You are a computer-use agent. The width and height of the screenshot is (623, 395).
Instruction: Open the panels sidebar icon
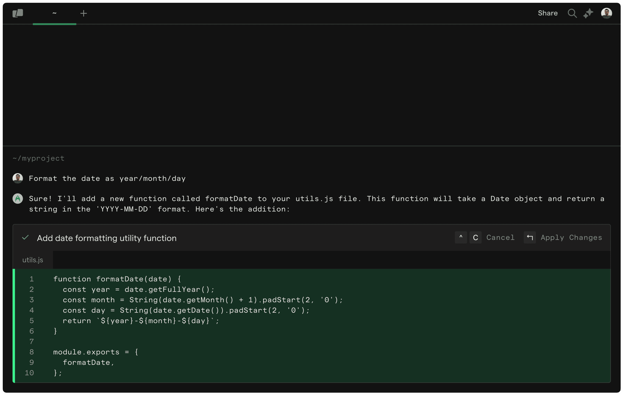click(x=18, y=13)
